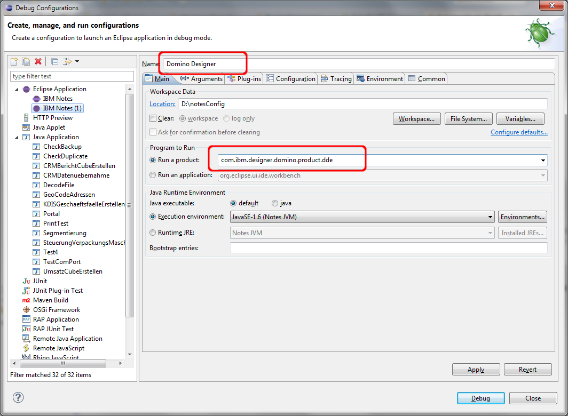Select the JUnit configuration type
568x416 pixels.
tap(40, 281)
